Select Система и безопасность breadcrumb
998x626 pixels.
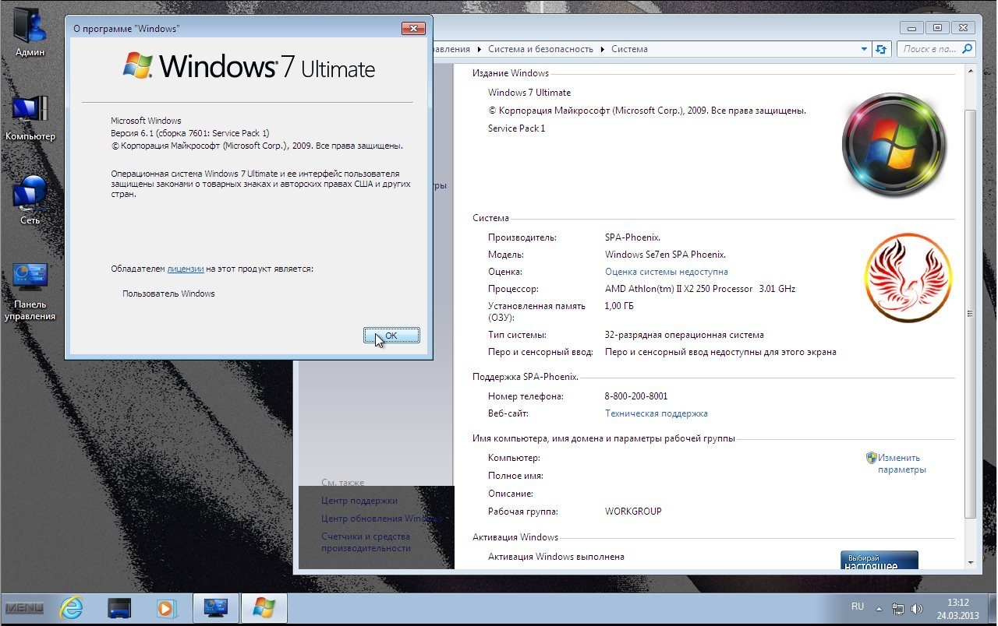(540, 49)
